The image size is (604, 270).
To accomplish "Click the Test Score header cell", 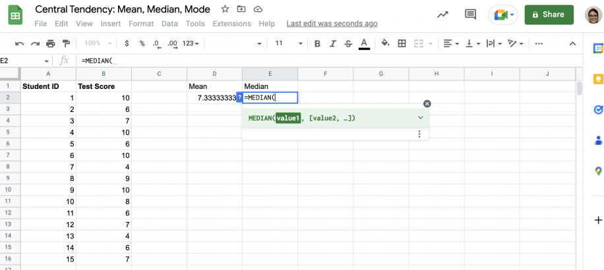I will coord(104,86).
